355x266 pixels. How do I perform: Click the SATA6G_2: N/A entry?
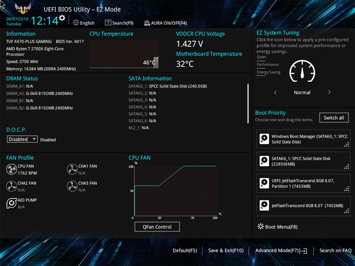pos(142,93)
